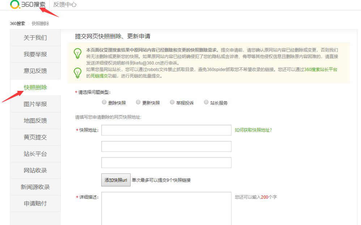Viewport: 361px width, 225px height.
Task: Select the 更新快照 option
Action: pos(138,102)
